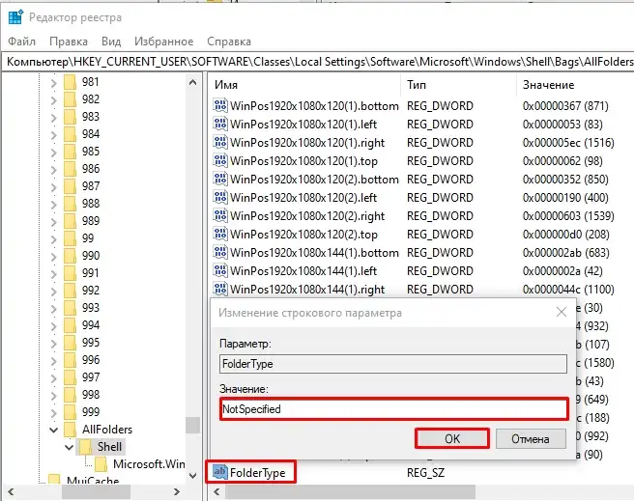Image resolution: width=634 pixels, height=501 pixels.
Task: Click the Shell folder icon
Action: pyautogui.click(x=85, y=447)
